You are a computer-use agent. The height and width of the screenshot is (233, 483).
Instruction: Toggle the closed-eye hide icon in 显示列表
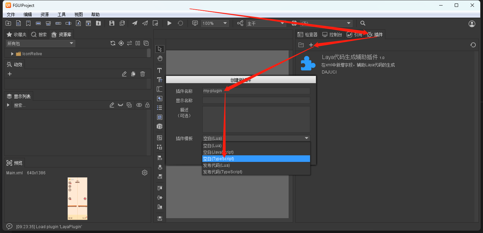click(x=120, y=105)
